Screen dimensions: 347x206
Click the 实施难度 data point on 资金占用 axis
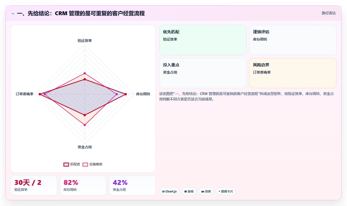85,125
